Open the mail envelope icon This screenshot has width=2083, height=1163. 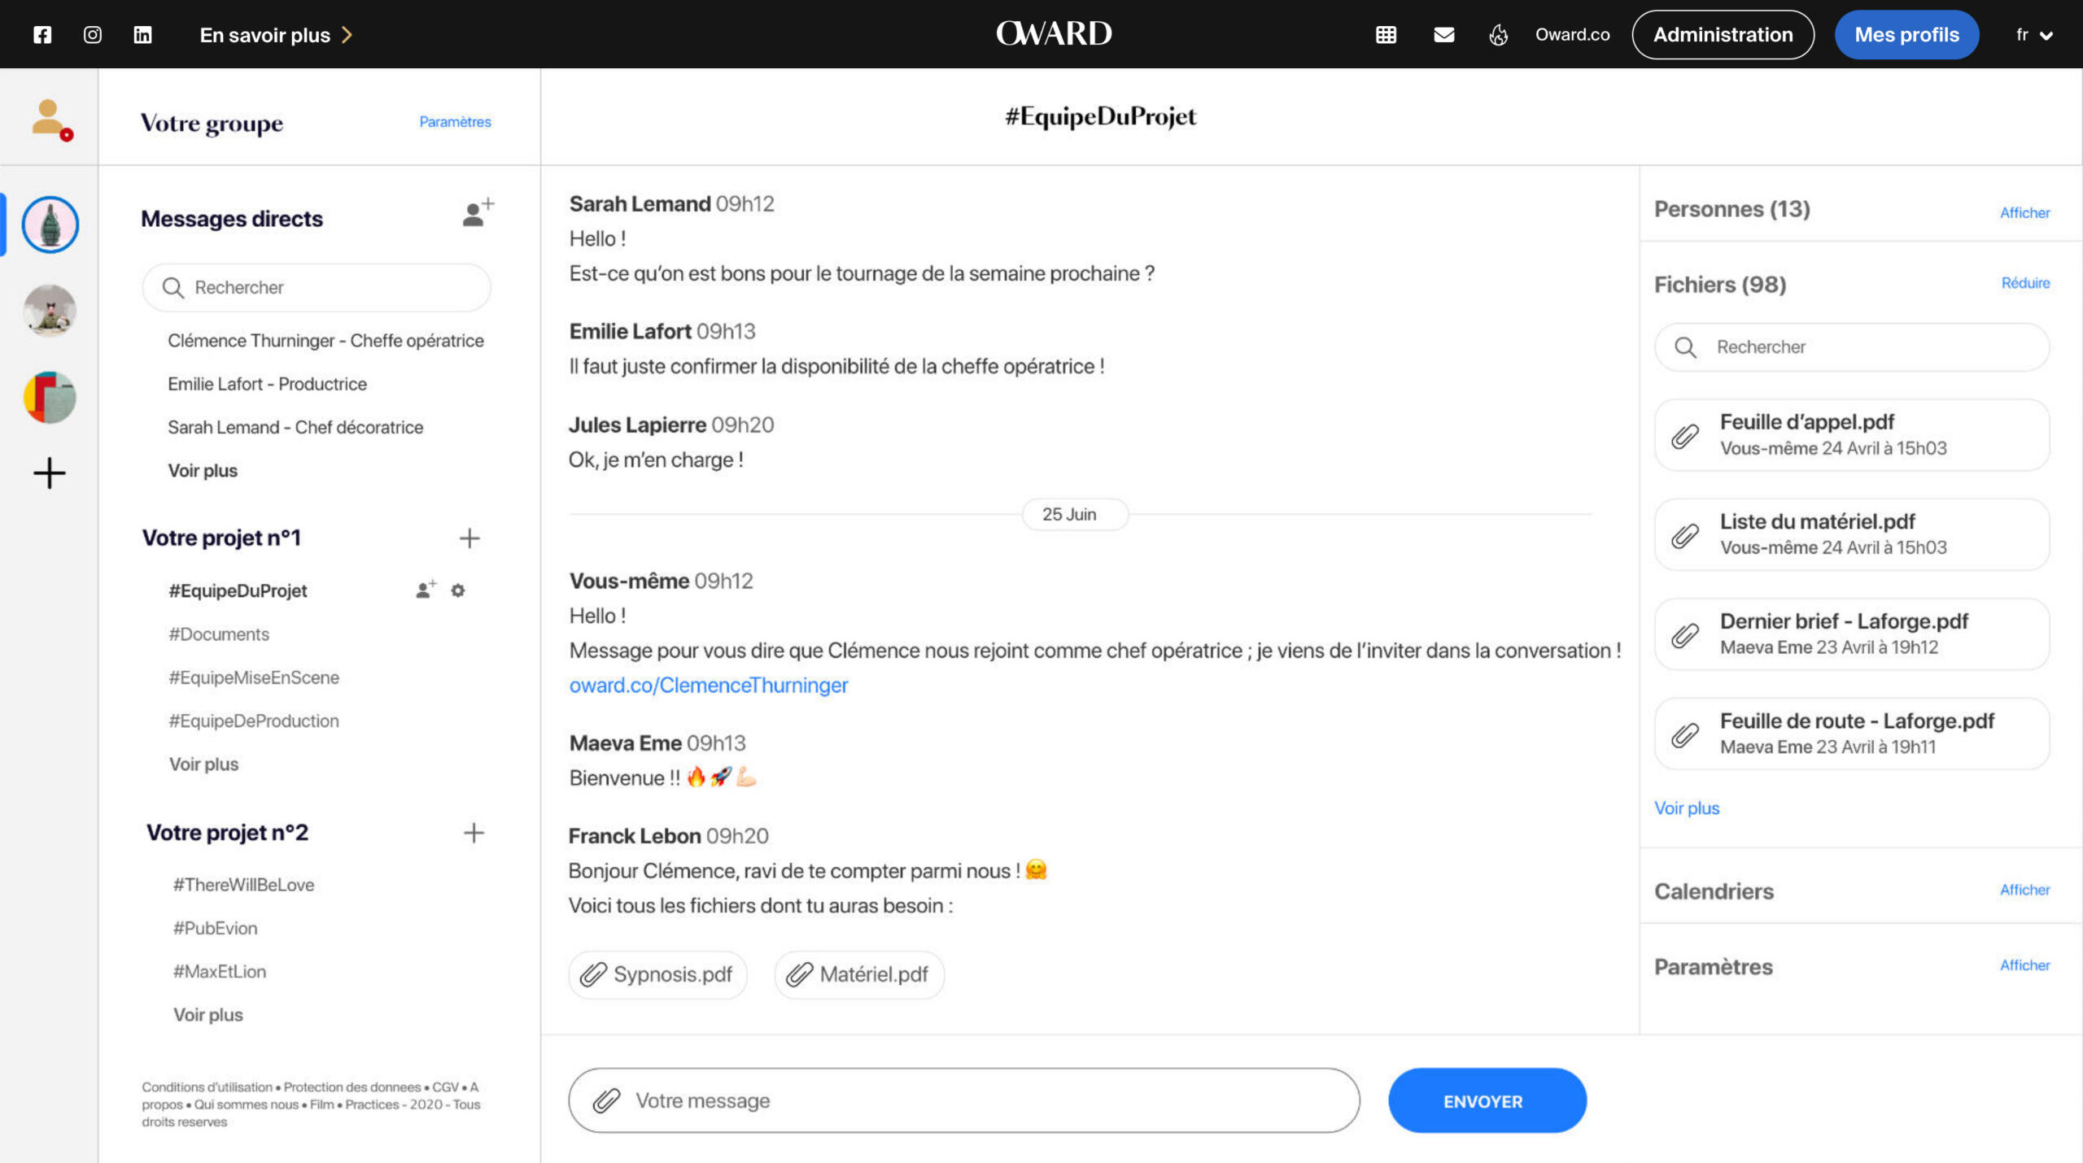coord(1443,35)
